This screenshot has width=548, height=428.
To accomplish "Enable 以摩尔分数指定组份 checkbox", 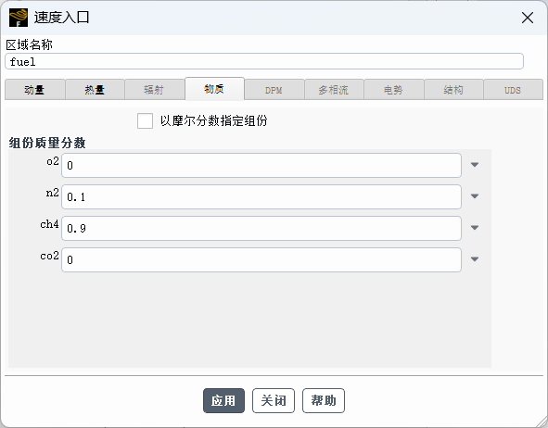I will tap(145, 121).
